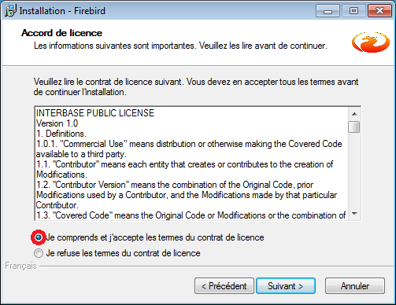Select the "Je refuse les termes" radio button
The width and height of the screenshot is (396, 305).
(39, 253)
